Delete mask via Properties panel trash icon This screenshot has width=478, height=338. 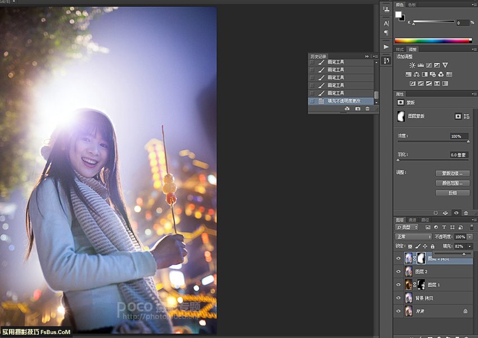(x=466, y=213)
